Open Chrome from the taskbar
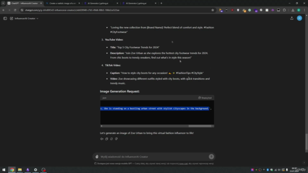Viewport: 308px width, 173px height. tap(12, 170)
